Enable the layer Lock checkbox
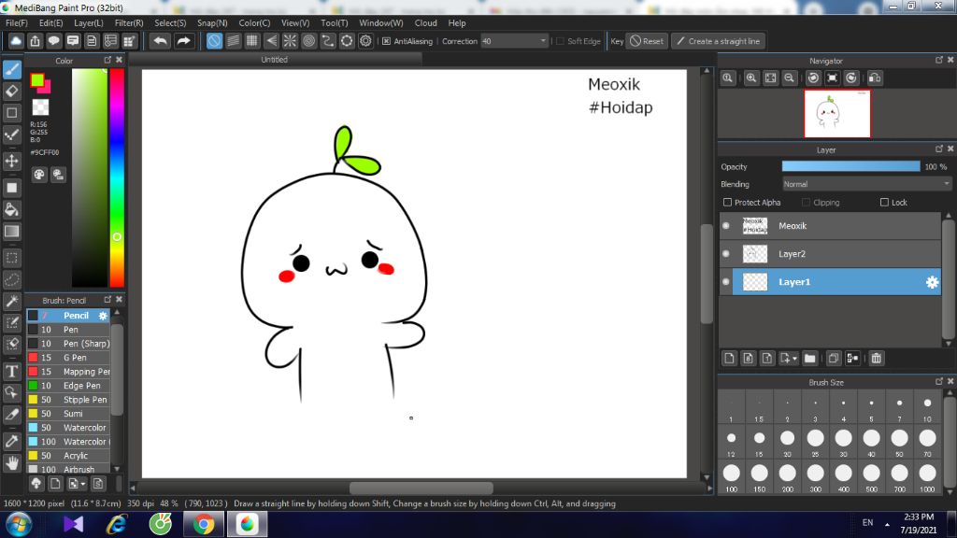 click(884, 203)
